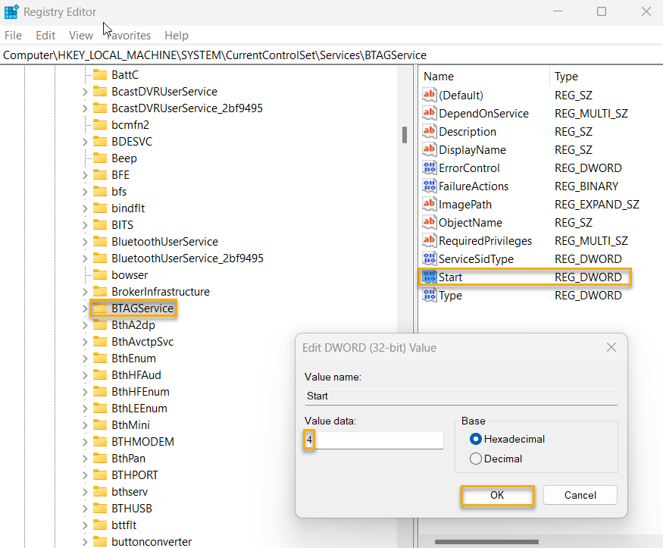663x548 pixels.
Task: Click inside the Value data field
Action: (x=371, y=440)
